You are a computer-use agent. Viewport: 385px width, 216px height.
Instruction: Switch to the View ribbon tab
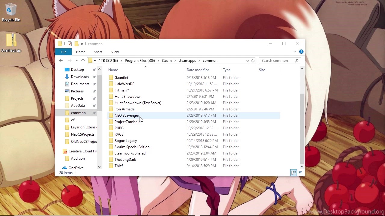tap(115, 52)
